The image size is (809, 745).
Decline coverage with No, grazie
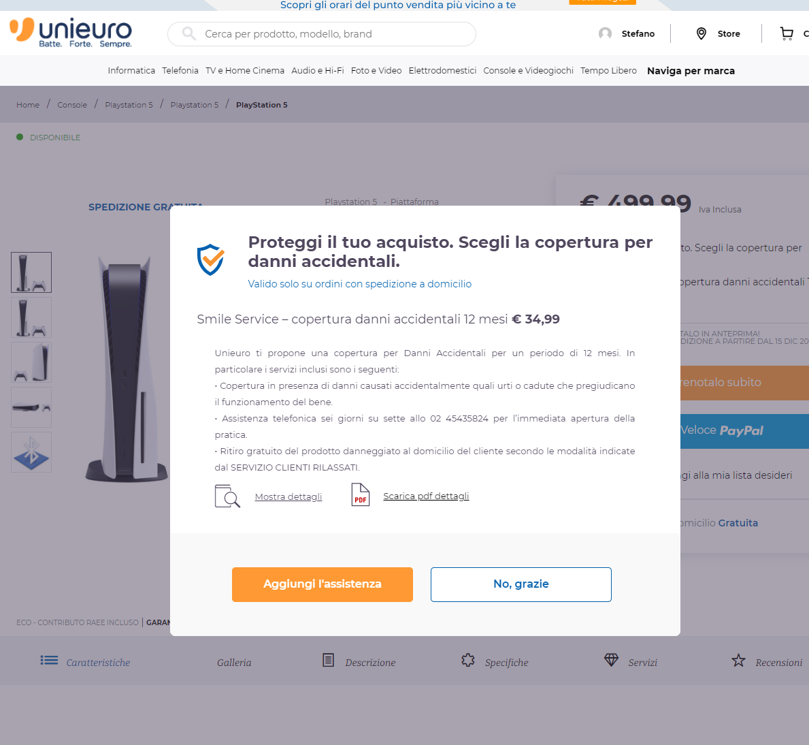(x=521, y=584)
